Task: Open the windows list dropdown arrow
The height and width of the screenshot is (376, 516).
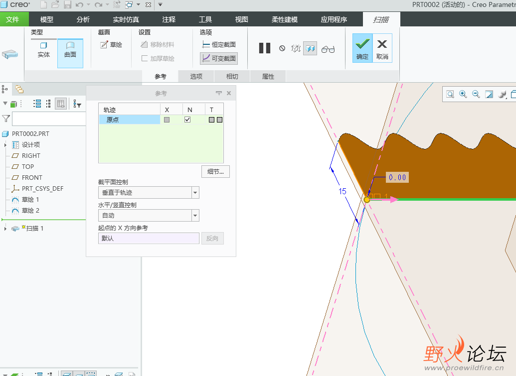Action: click(139, 4)
